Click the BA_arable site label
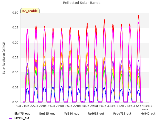 (30, 11)
